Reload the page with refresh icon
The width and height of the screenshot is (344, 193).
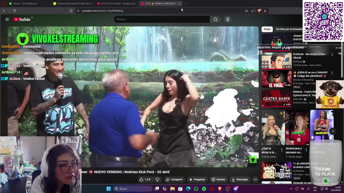(15, 11)
